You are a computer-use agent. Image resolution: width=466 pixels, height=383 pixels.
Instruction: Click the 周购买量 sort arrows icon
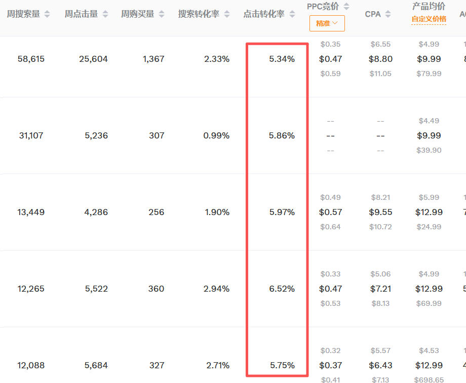162,14
